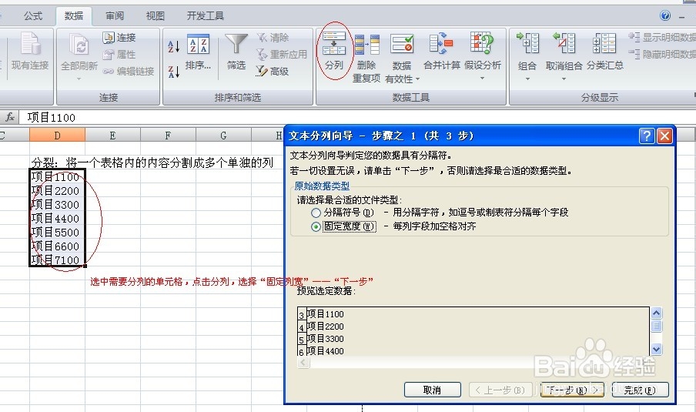The height and width of the screenshot is (412, 696).
Task: Click the 取消 cancel button
Action: [433, 390]
